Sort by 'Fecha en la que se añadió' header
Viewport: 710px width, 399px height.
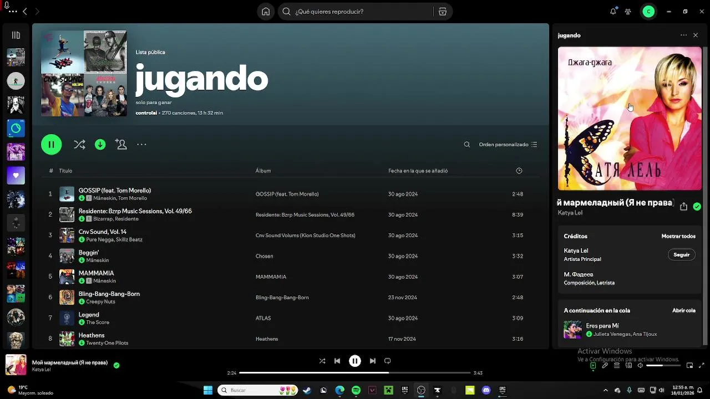coord(418,171)
